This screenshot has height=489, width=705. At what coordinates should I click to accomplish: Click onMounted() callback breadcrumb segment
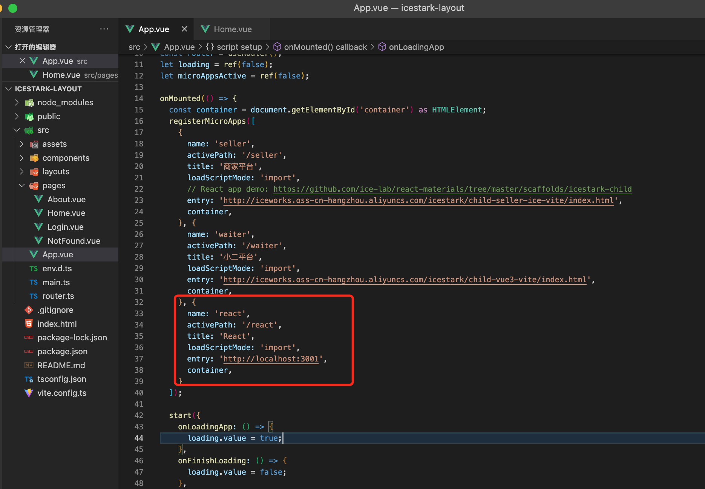tap(325, 47)
